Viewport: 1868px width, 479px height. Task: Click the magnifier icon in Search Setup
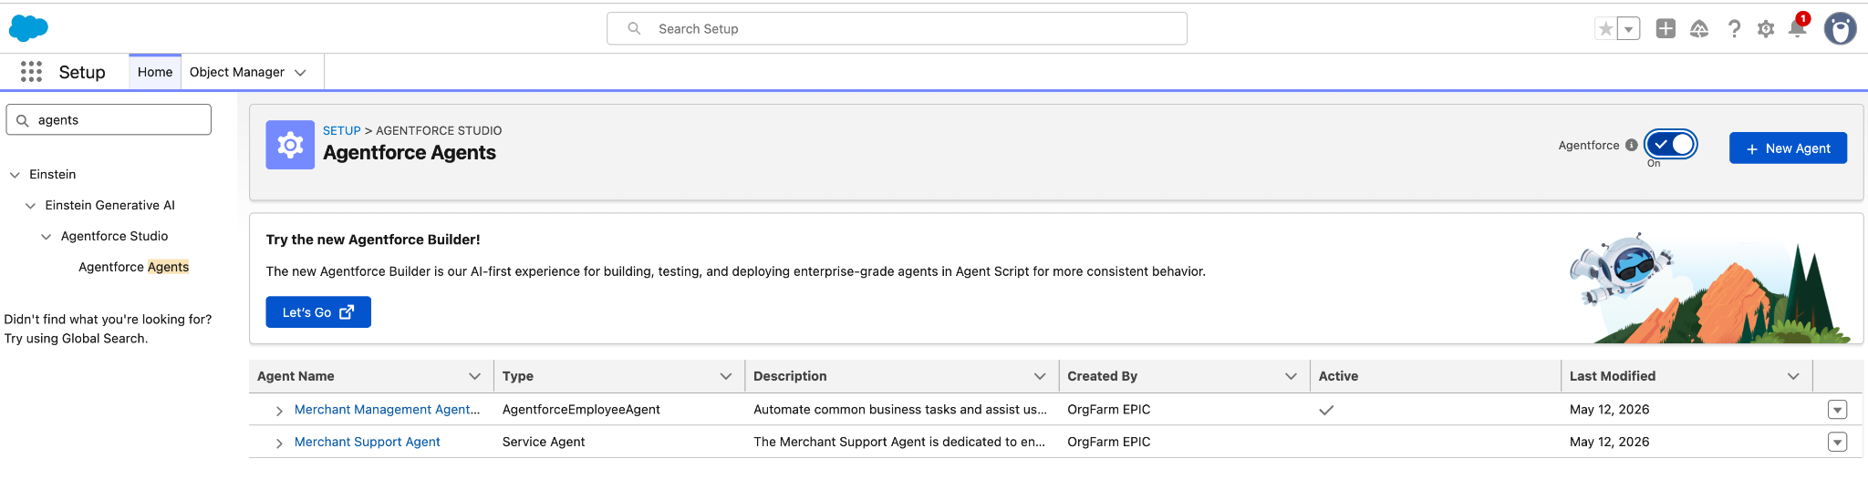point(634,28)
